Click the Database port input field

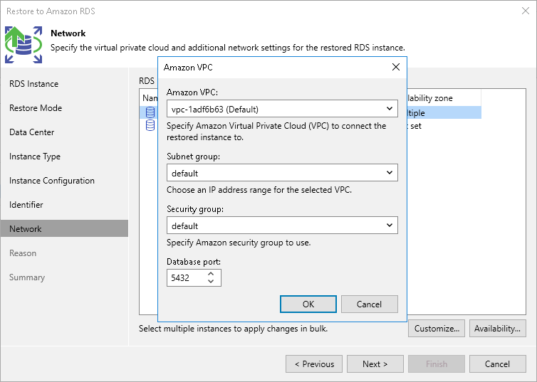pos(185,277)
